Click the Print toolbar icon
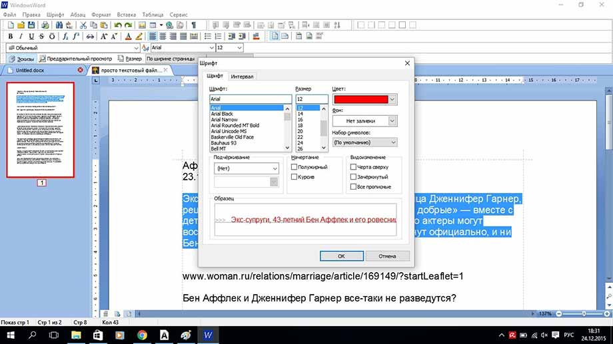The width and height of the screenshot is (613, 344). coord(45,25)
